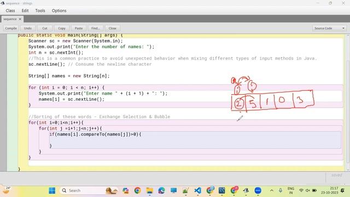
Task: Click the 'for (int i = 0; i < n; i++) {' line
Action: [66, 88]
